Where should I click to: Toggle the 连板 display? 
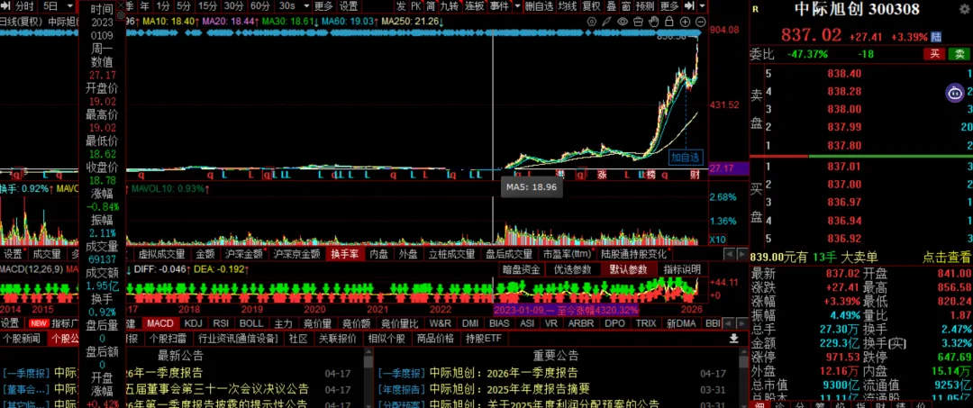click(x=474, y=6)
